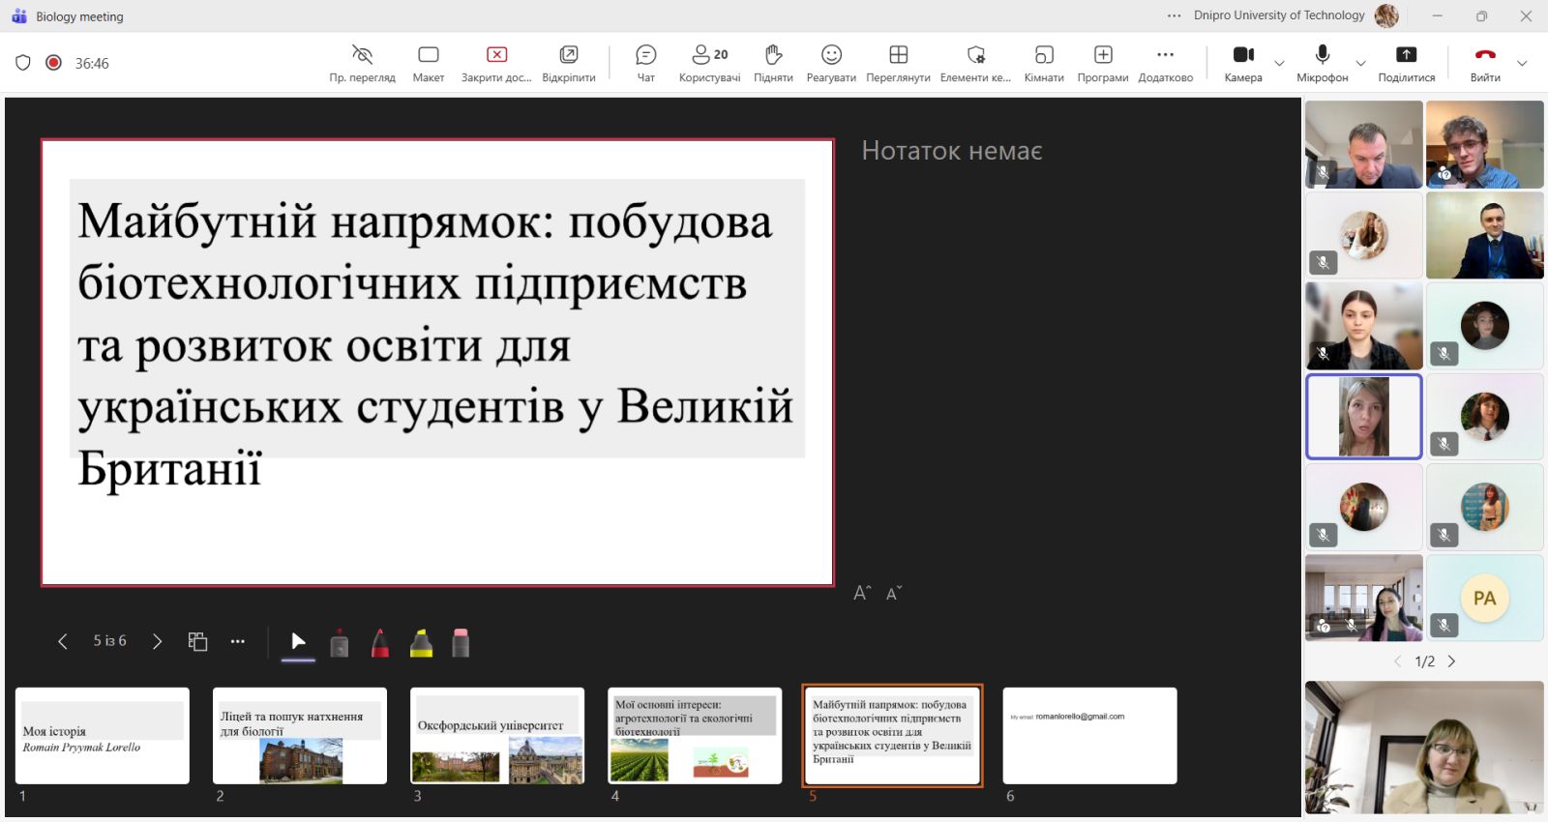This screenshot has width=1548, height=822.
Task: Open the Реагувати reactions menu
Action: click(831, 63)
